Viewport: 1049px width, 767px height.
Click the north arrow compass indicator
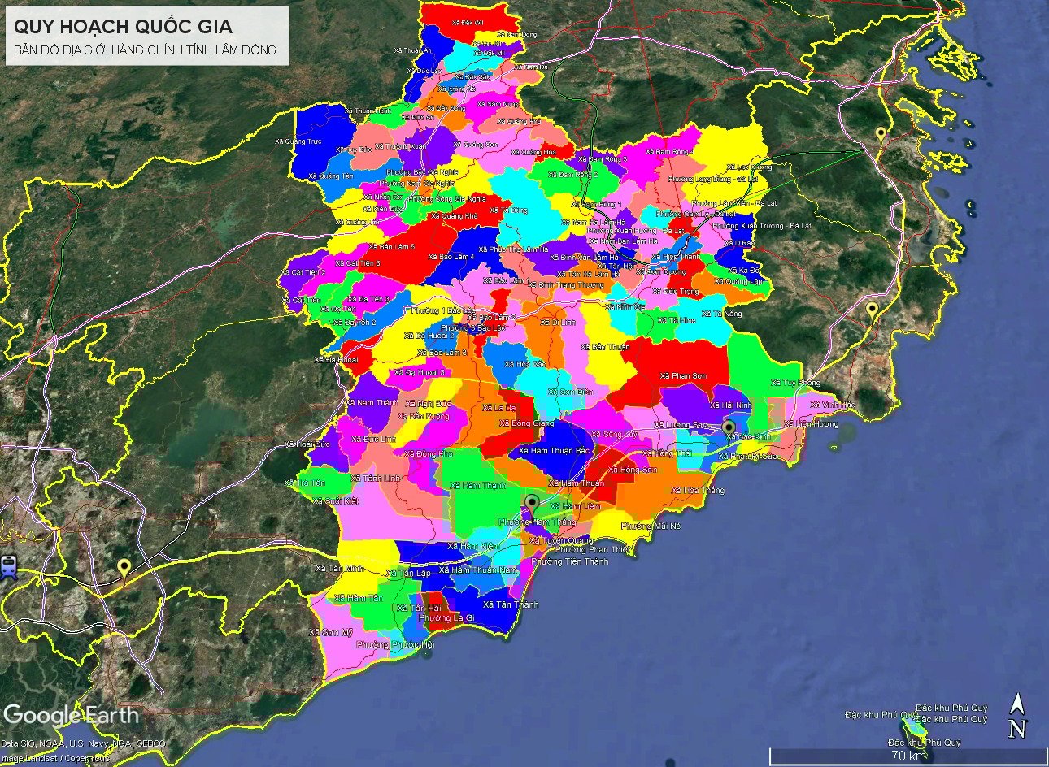coord(1016,717)
